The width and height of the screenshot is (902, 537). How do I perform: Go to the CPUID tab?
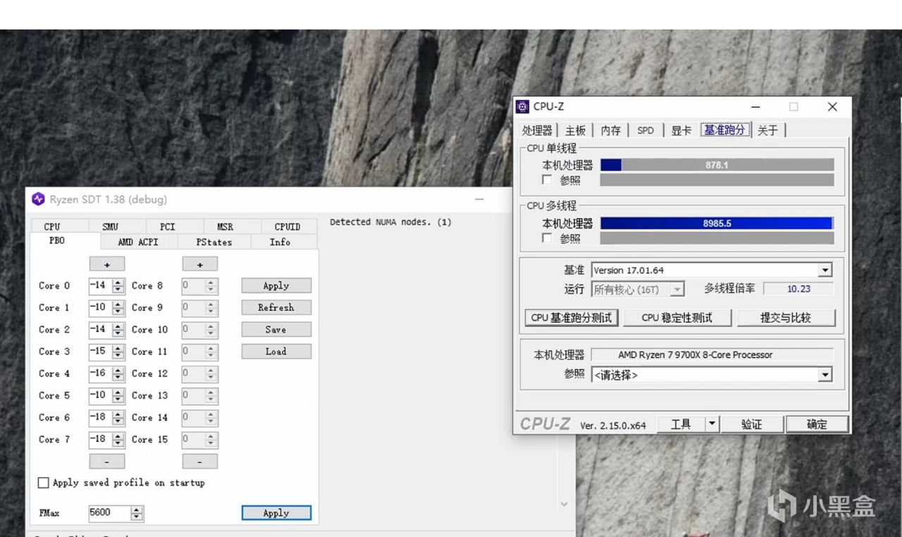tap(287, 226)
